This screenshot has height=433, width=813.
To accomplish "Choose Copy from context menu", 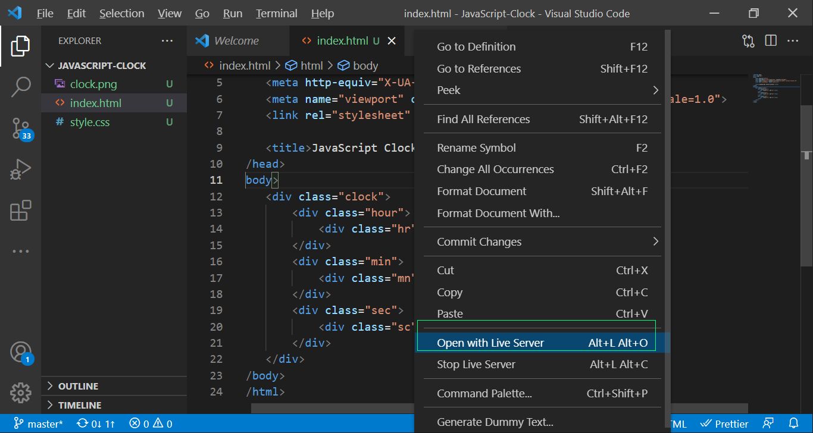I will click(542, 293).
